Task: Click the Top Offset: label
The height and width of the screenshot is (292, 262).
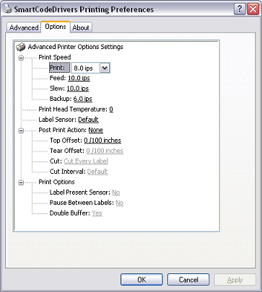Action: tap(66, 141)
